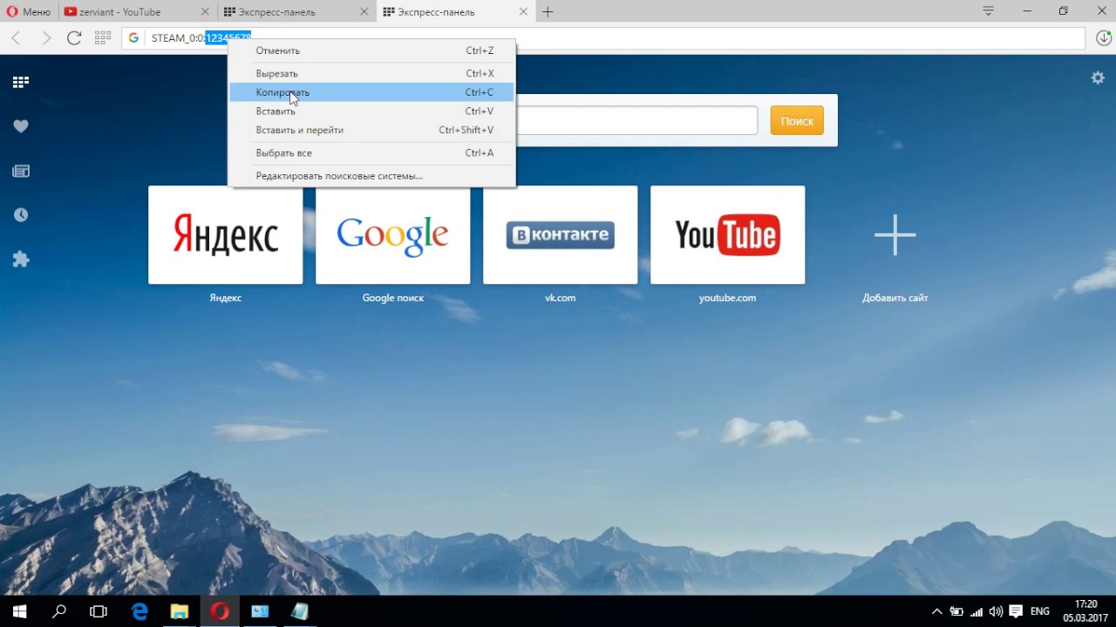Choose Вставить и перейти in the context menu
The image size is (1116, 627).
372,130
